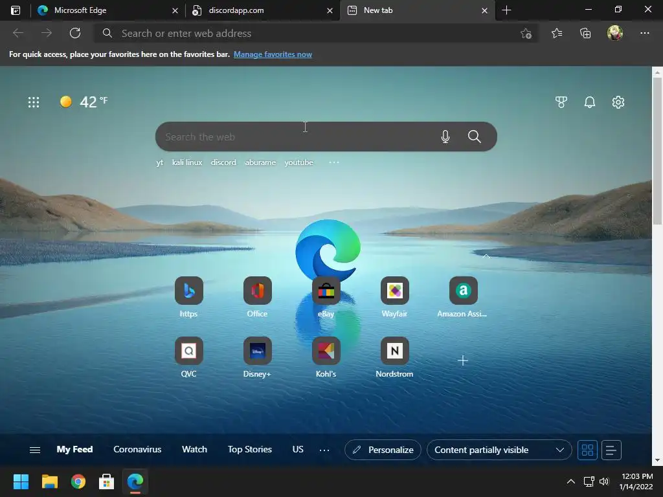Close the Microsoft Edge tab
Image resolution: width=663 pixels, height=497 pixels.
pos(175,10)
